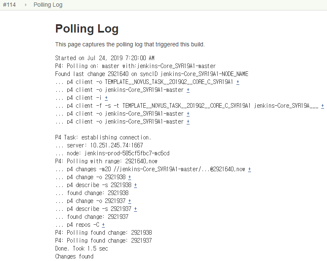Click the breadcrumb arrow after #114
This screenshot has height=261, width=327.
point(25,5)
